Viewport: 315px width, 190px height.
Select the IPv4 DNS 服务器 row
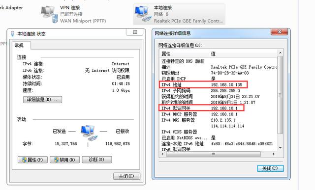[219, 120]
